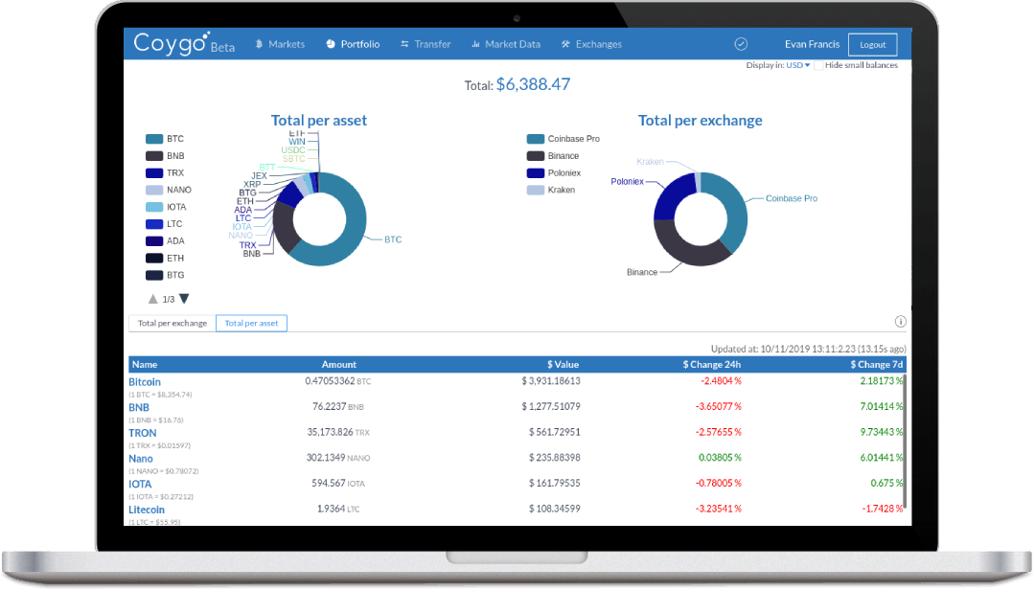Toggle ADA legend swatch
Viewport: 1035px width, 590px height.
click(x=154, y=241)
